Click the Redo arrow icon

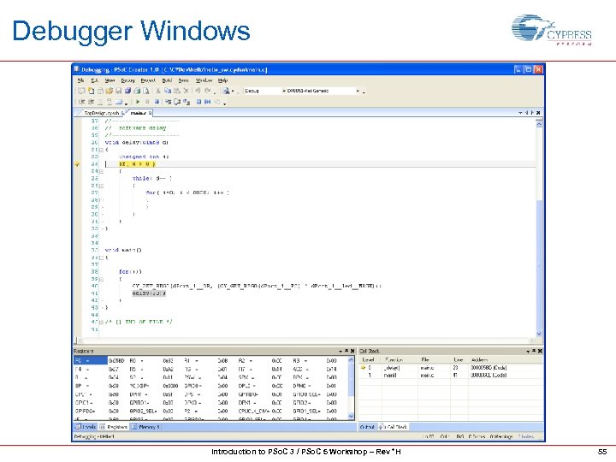point(208,91)
